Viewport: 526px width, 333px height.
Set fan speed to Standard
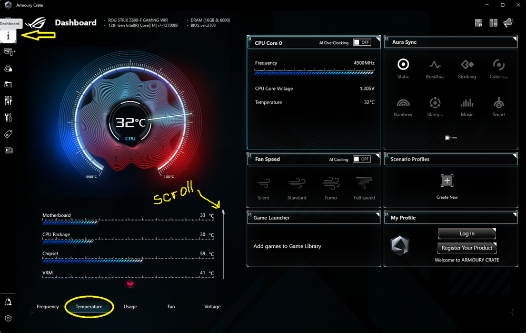tap(297, 188)
